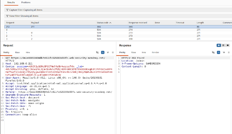The width and height of the screenshot is (232, 134).
Task: Sort by Payload column header
Action: pyautogui.click(x=35, y=23)
